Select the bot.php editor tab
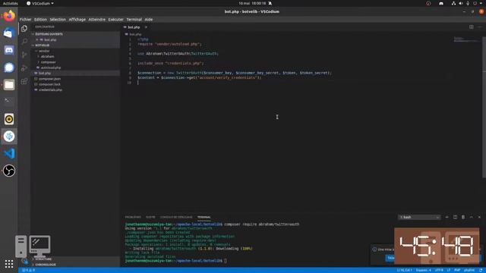Screen dimensions: 486x273 coord(134,27)
